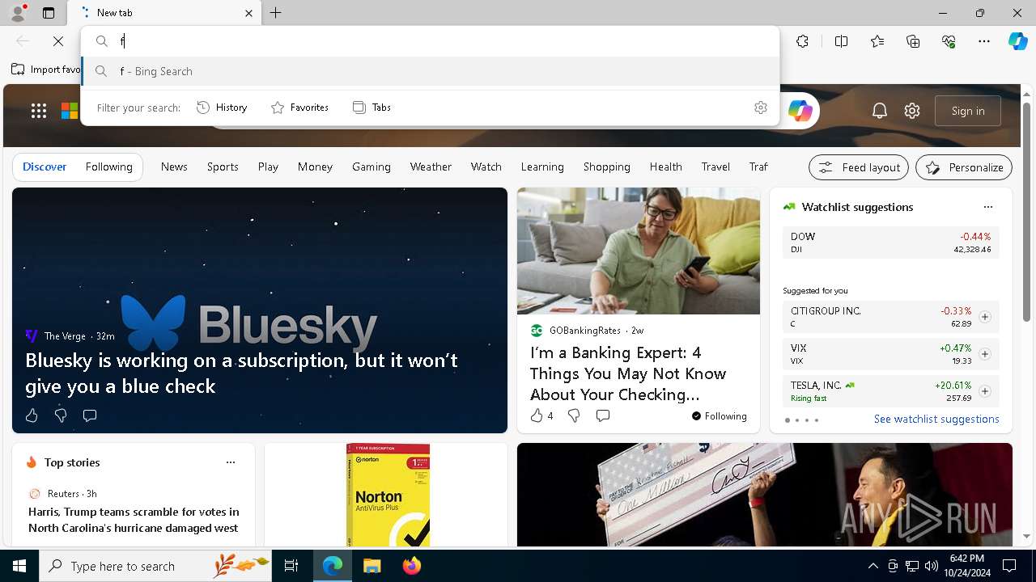The image size is (1036, 582).
Task: Open the browser profile icon
Action: point(18,12)
